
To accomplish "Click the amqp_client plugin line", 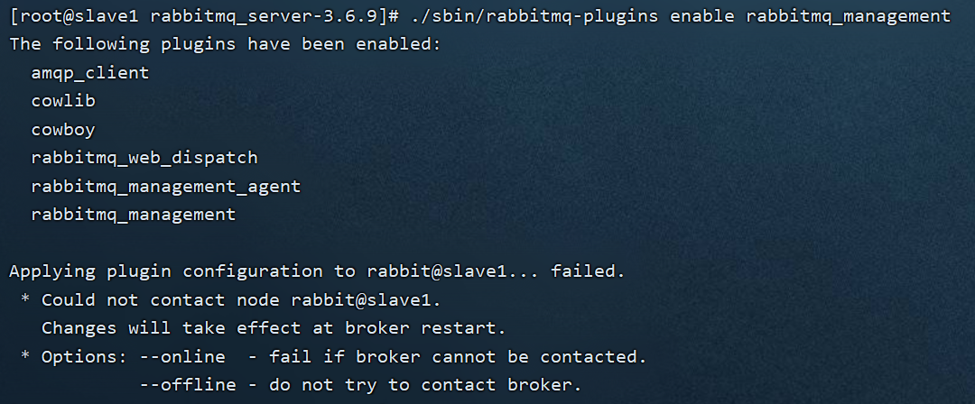I will [90, 72].
